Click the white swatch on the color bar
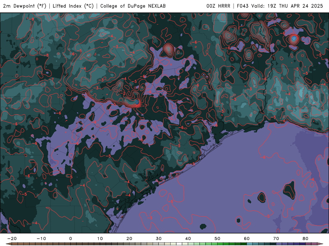 (179, 244)
